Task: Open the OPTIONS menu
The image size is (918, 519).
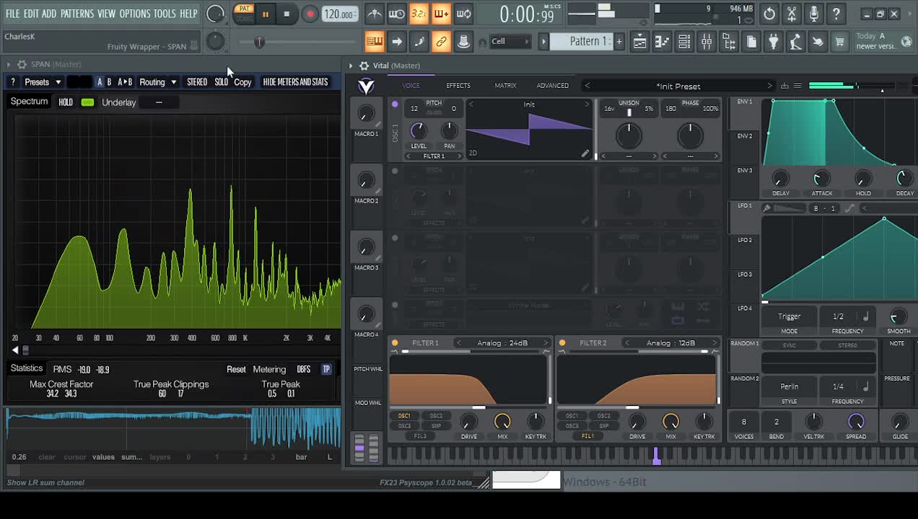Action: tap(134, 14)
